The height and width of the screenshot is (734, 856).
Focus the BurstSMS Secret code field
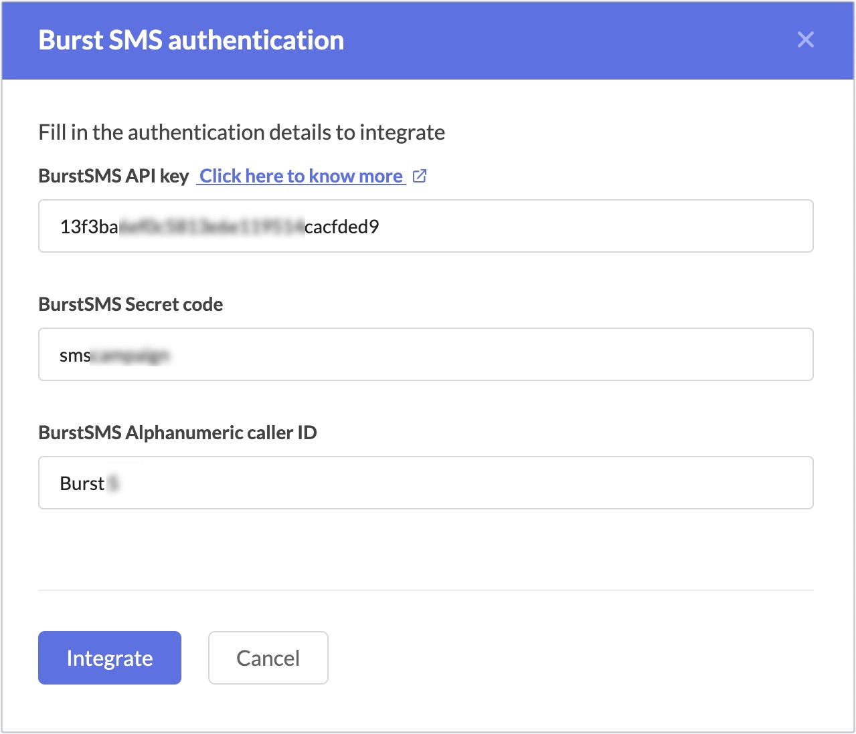pos(426,354)
